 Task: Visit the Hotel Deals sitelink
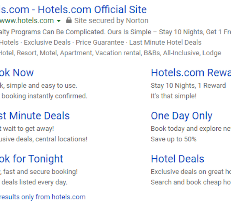pos(177,159)
